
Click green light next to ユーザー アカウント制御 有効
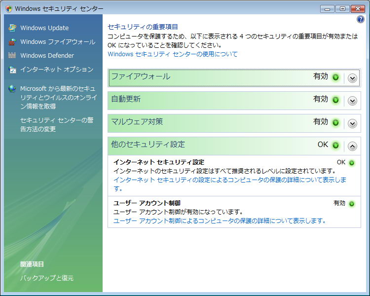[352, 204]
